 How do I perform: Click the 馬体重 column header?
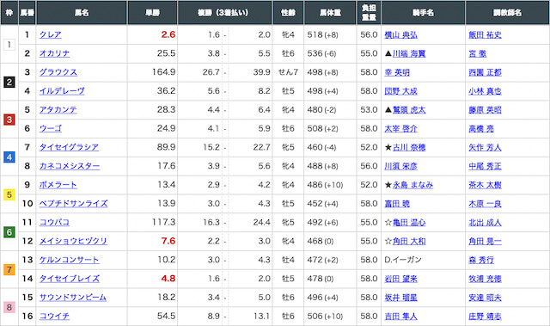point(330,13)
